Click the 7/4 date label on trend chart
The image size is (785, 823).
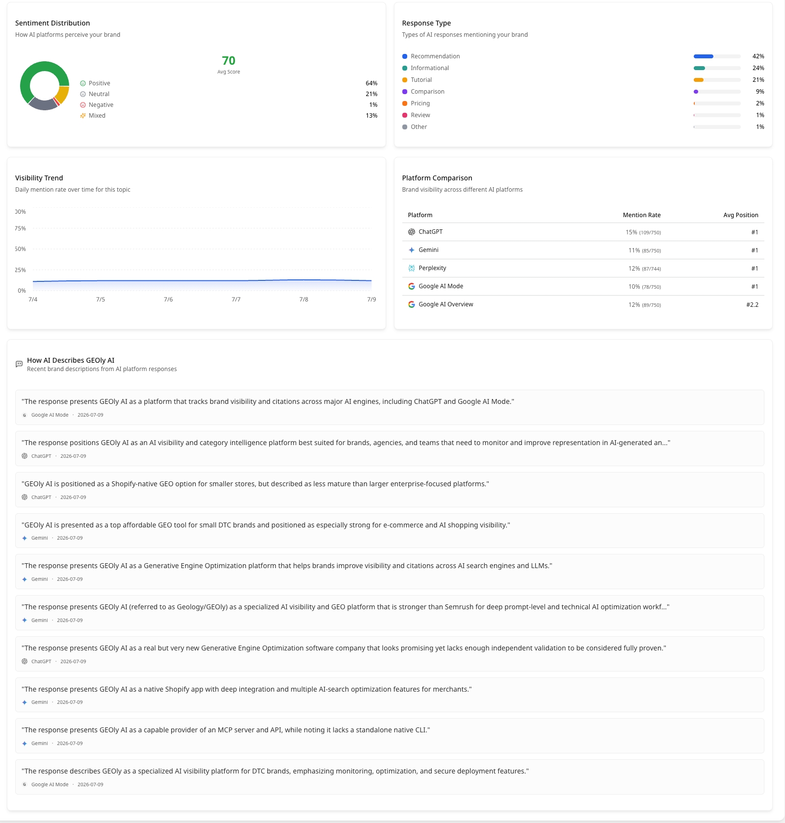(33, 299)
